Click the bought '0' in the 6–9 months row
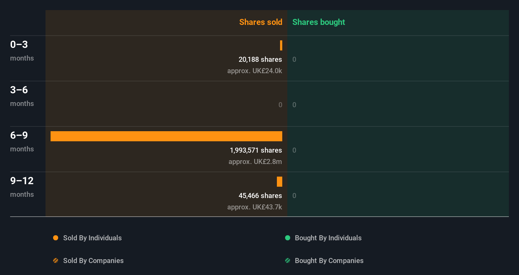519x275 pixels. click(x=294, y=150)
